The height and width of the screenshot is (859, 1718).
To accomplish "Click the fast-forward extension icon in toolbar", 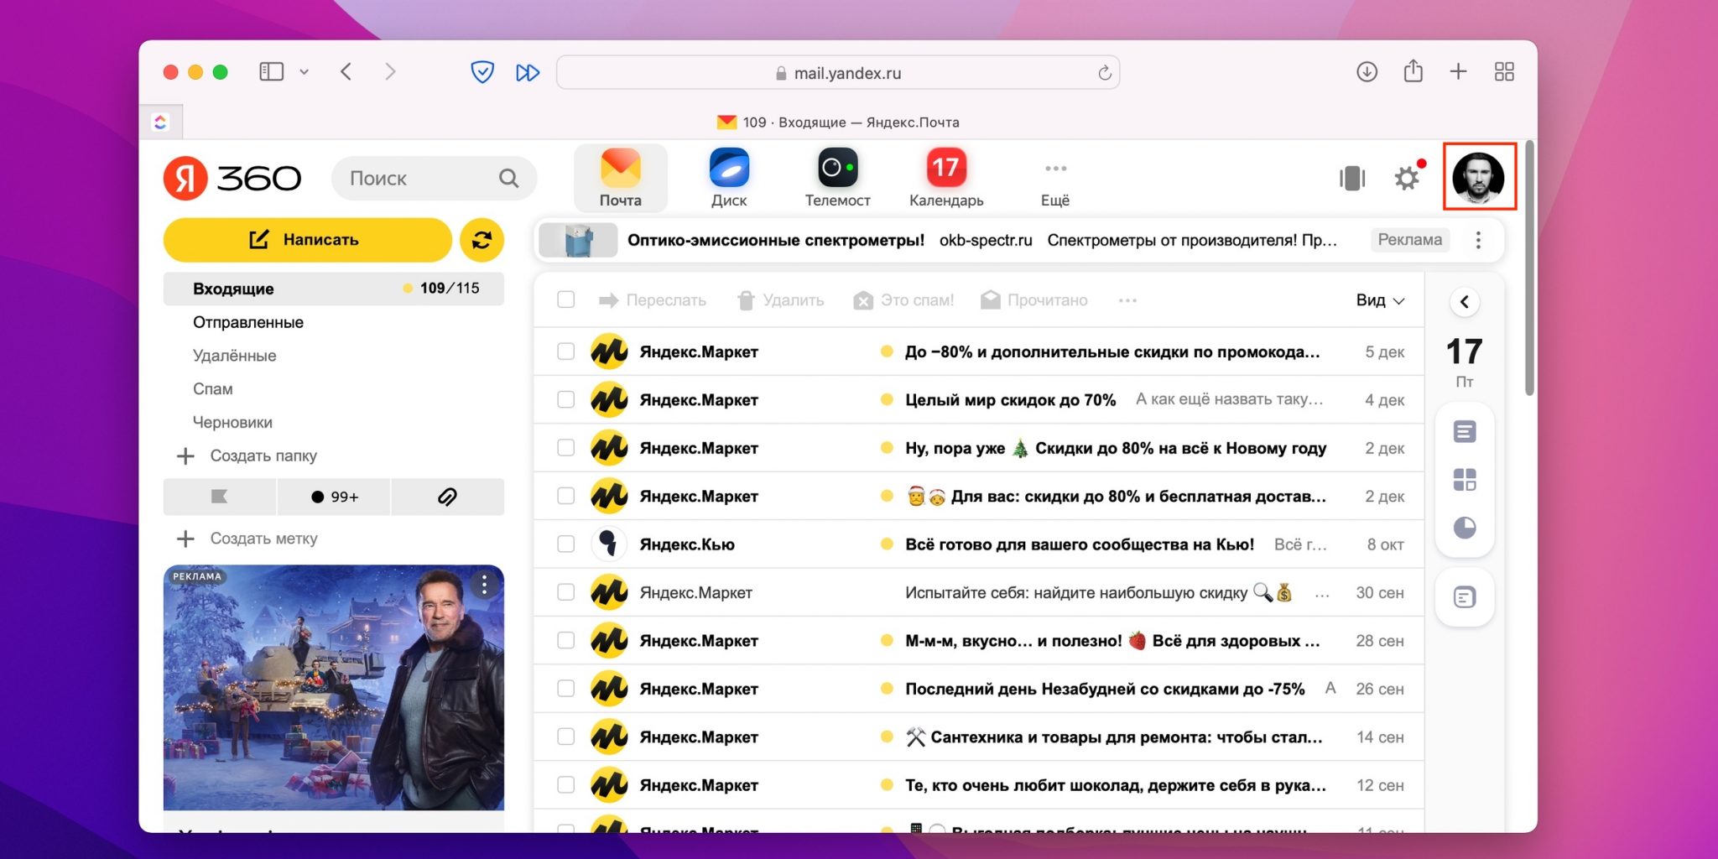I will tap(528, 73).
